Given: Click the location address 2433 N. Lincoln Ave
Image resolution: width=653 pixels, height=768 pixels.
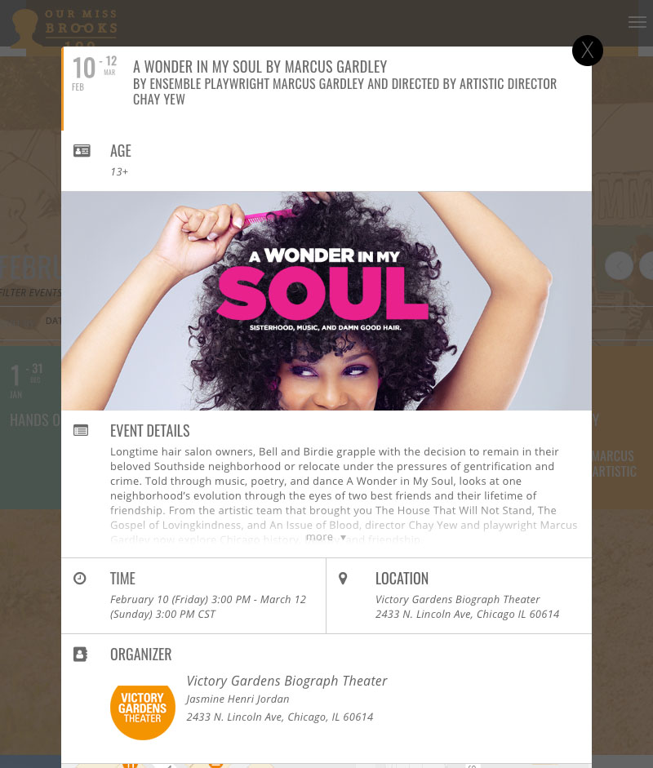Looking at the screenshot, I should pyautogui.click(x=468, y=615).
